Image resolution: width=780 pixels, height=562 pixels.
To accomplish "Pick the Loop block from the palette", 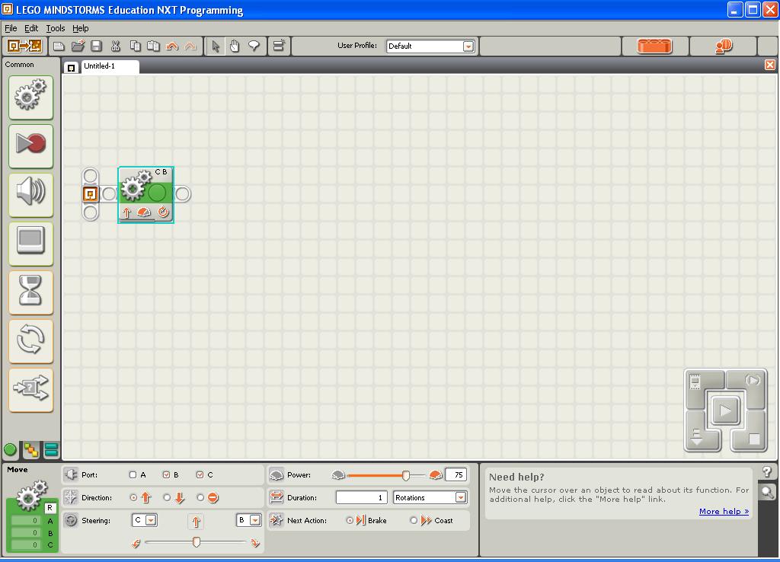I will click(x=30, y=340).
